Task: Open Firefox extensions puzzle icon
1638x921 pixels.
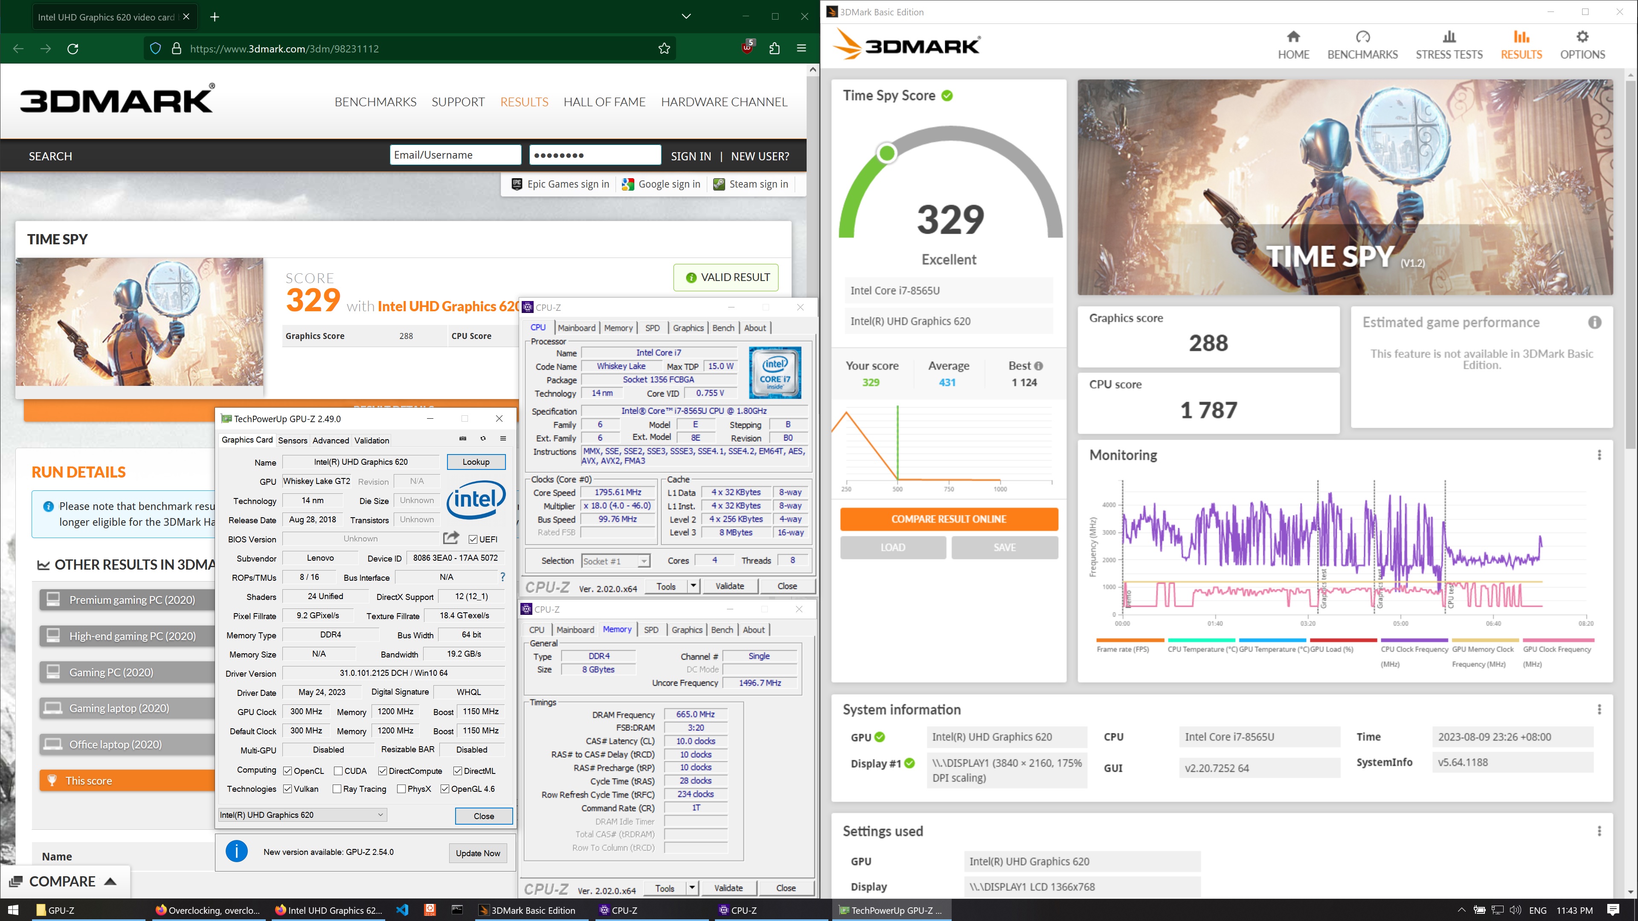Action: point(774,49)
